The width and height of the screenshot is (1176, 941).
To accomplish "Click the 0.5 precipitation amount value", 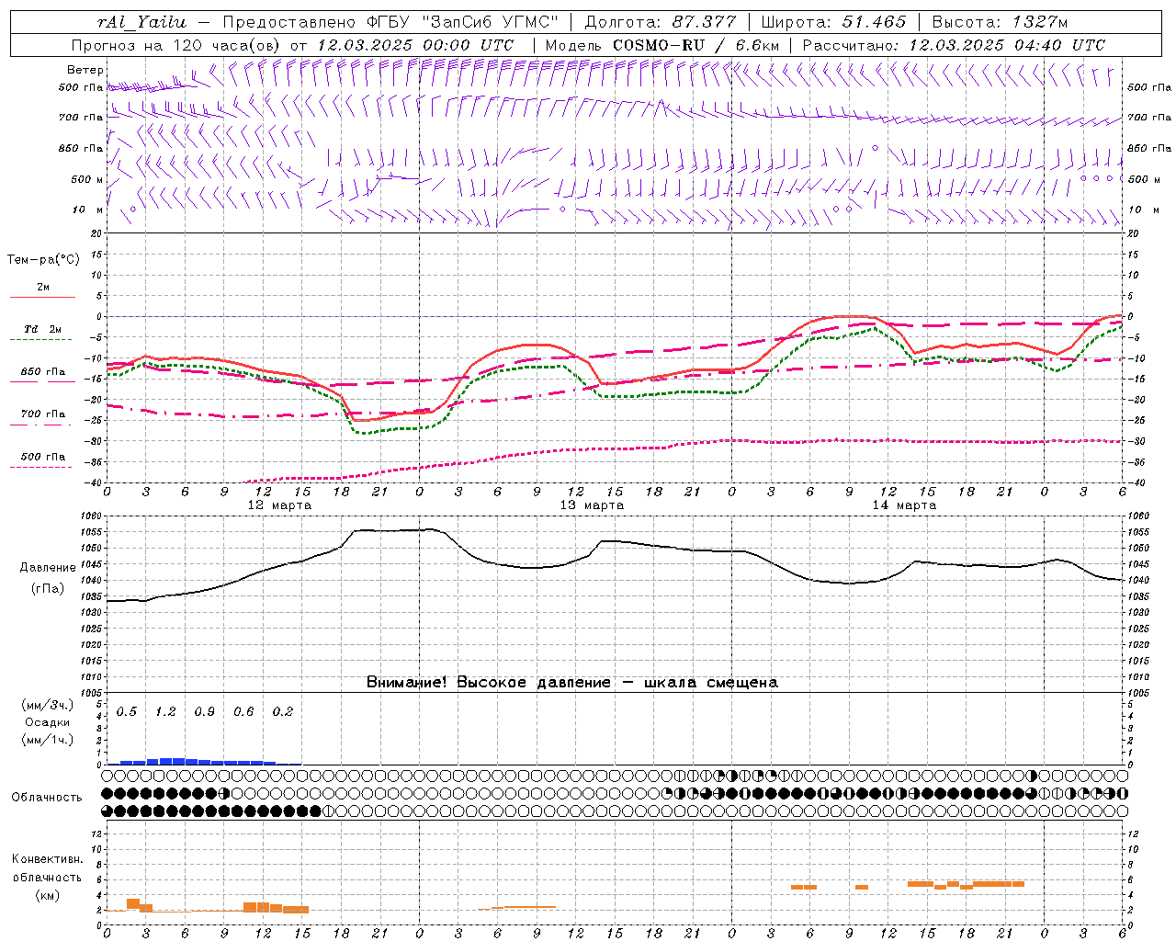I will [127, 712].
